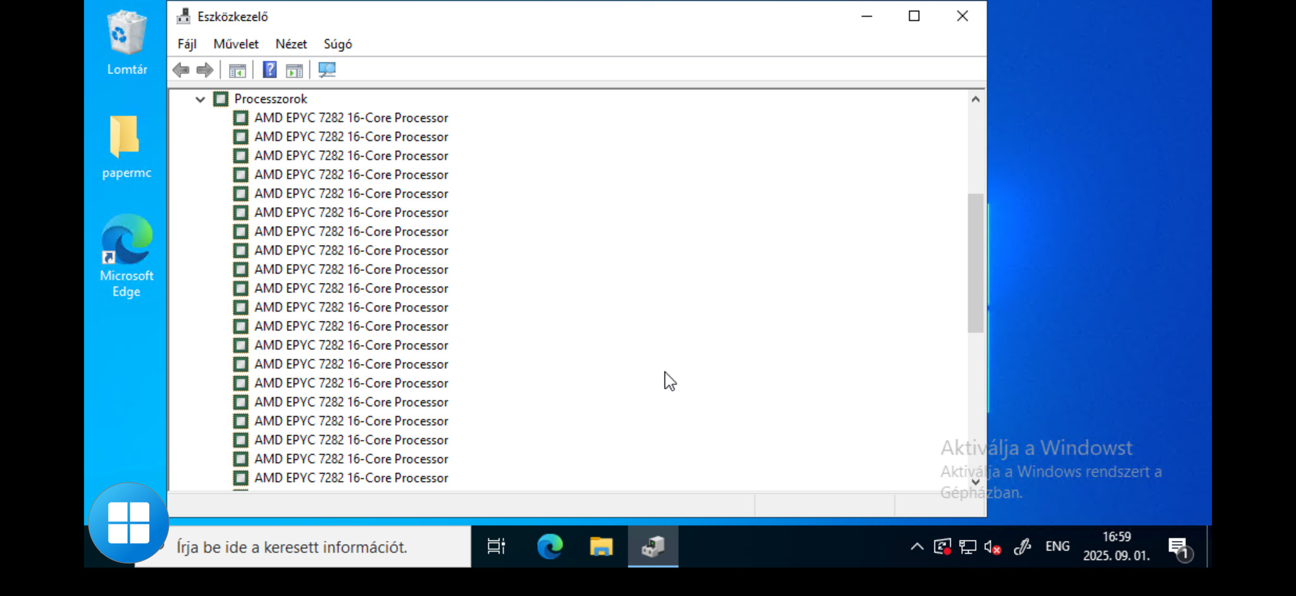Open the Művelet menu

tap(236, 44)
